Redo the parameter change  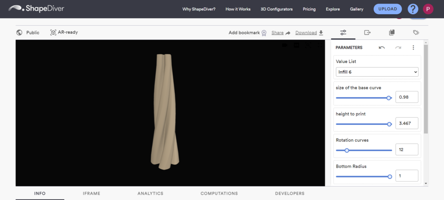[x=398, y=48]
